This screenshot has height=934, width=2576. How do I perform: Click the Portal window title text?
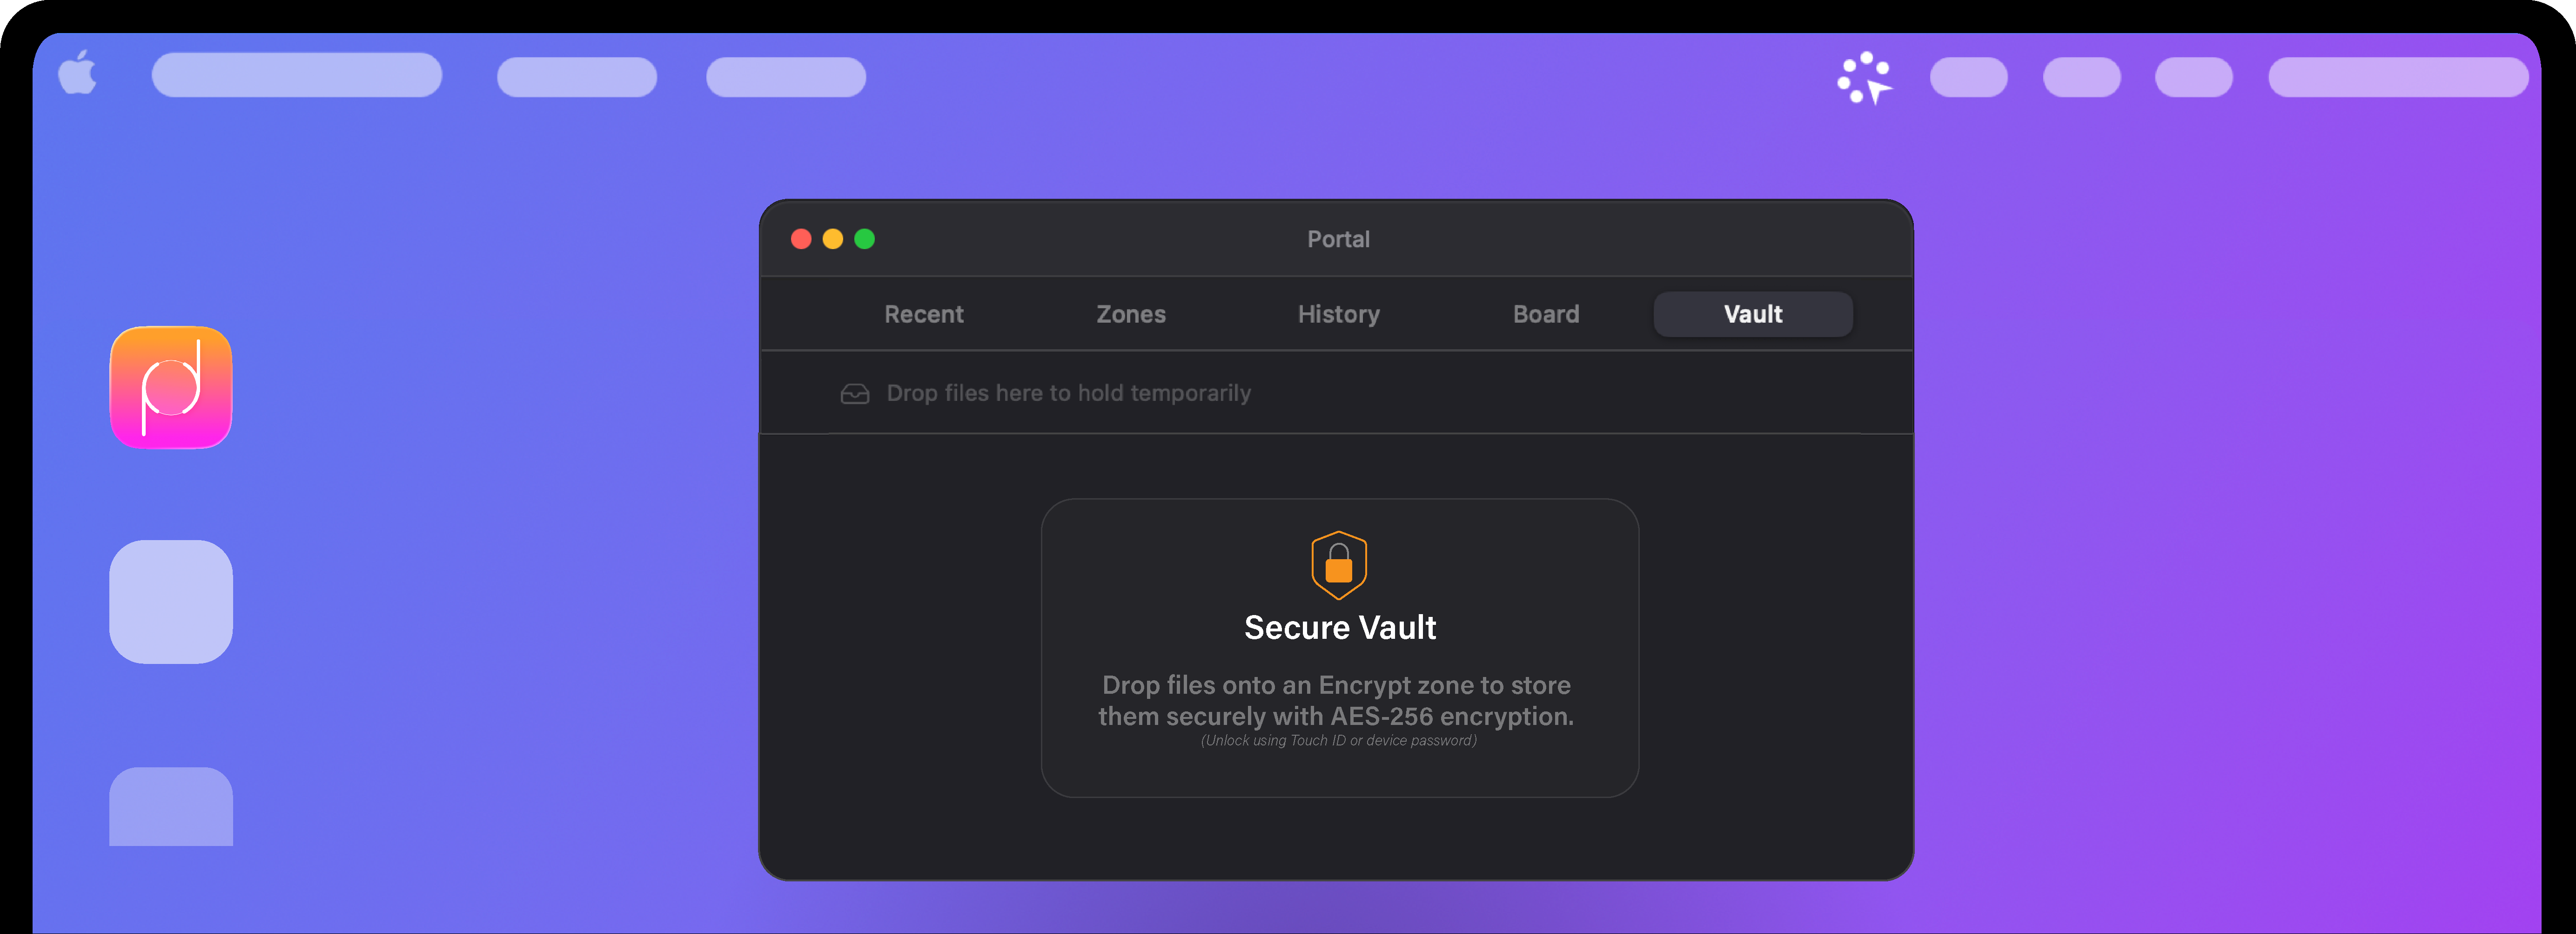[x=1338, y=239]
